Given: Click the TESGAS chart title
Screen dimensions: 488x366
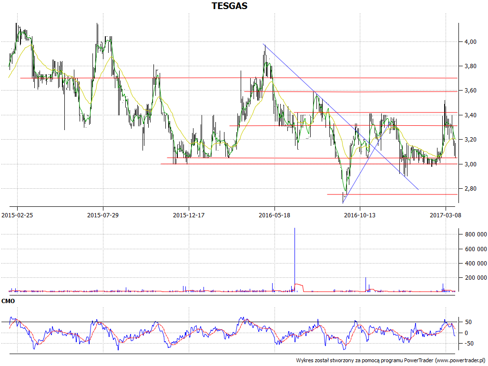Looking at the screenshot, I should click(230, 6).
